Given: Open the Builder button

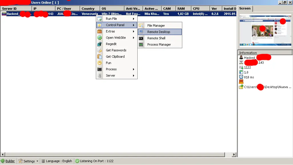Looking at the screenshot, I should click(8, 161).
